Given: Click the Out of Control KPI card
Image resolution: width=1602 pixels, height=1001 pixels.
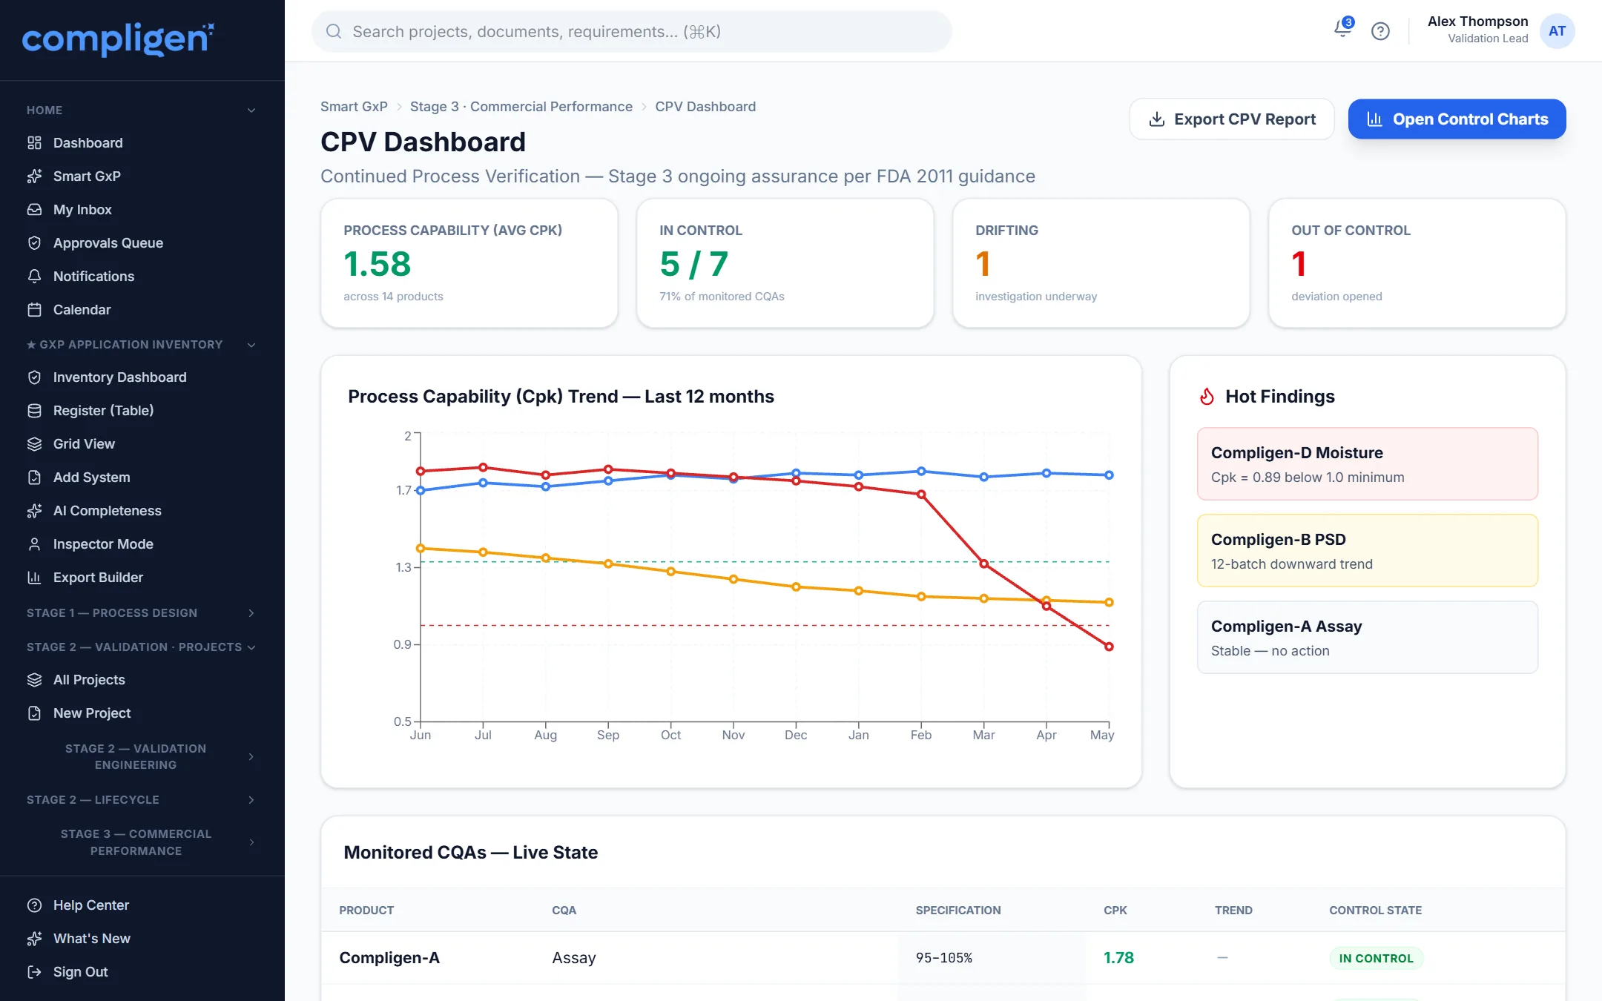Looking at the screenshot, I should [x=1417, y=263].
